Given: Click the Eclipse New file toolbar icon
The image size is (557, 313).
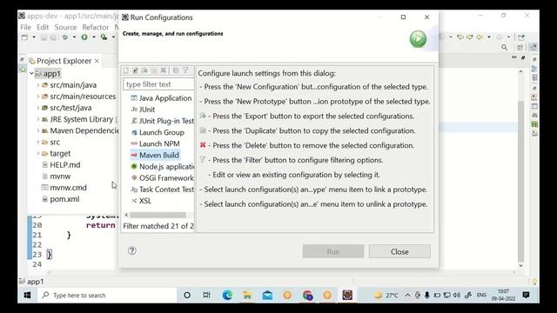Looking at the screenshot, I should [25, 37].
